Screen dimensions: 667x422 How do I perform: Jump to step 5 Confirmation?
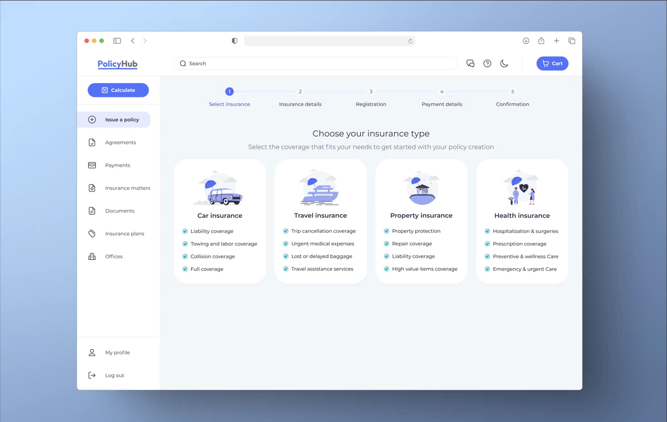pos(512,98)
